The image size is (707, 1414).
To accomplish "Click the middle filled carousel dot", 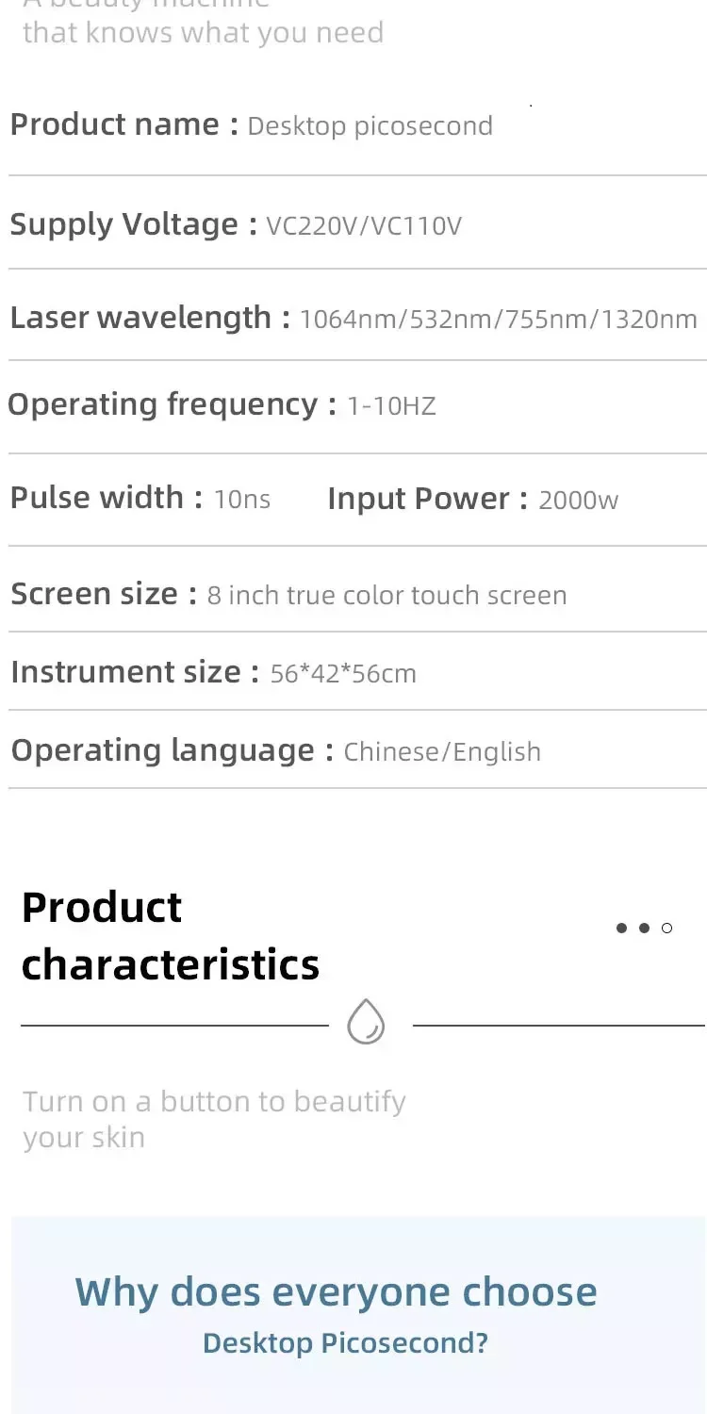I will tap(644, 929).
